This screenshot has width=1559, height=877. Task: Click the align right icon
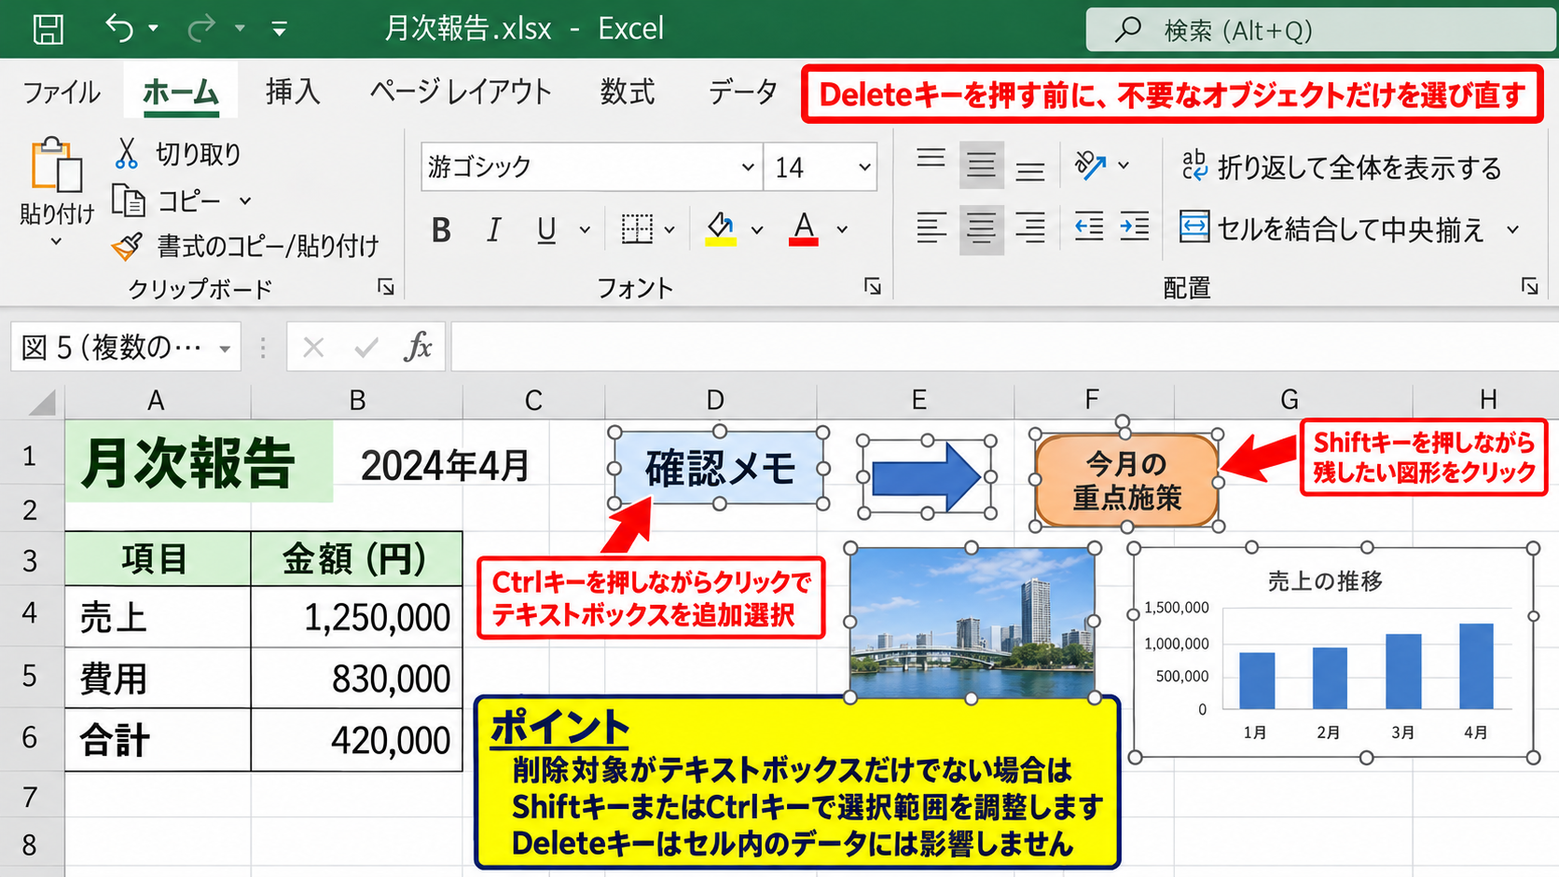pos(1030,227)
